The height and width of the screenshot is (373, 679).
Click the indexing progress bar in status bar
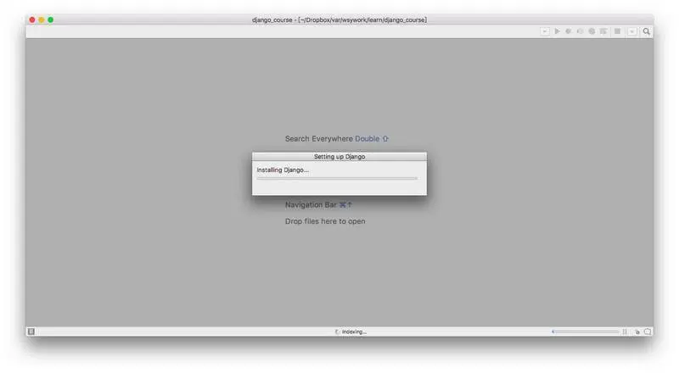click(586, 331)
